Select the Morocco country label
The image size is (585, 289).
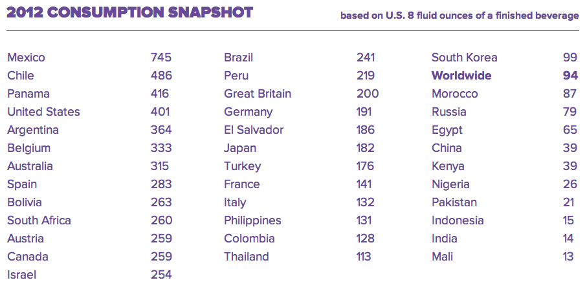[x=454, y=94]
